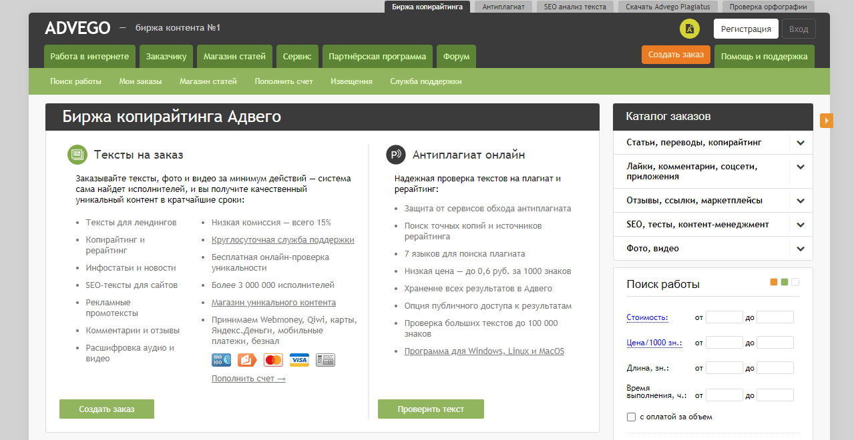
Task: Open 'Магазин статей' in the green submenu
Action: pyautogui.click(x=208, y=81)
